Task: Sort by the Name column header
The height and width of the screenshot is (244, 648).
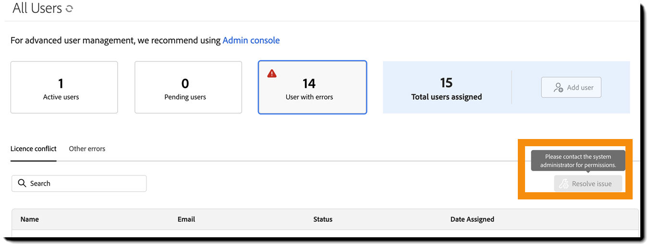Action: 30,219
